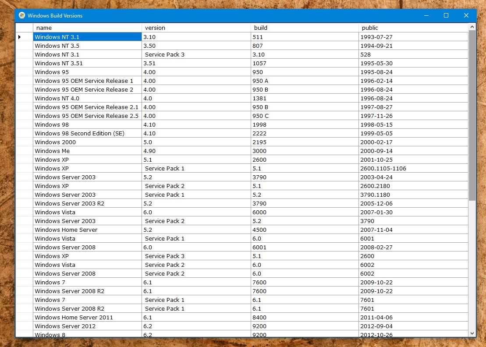Click the public column header
The height and width of the screenshot is (347, 486).
click(413, 28)
